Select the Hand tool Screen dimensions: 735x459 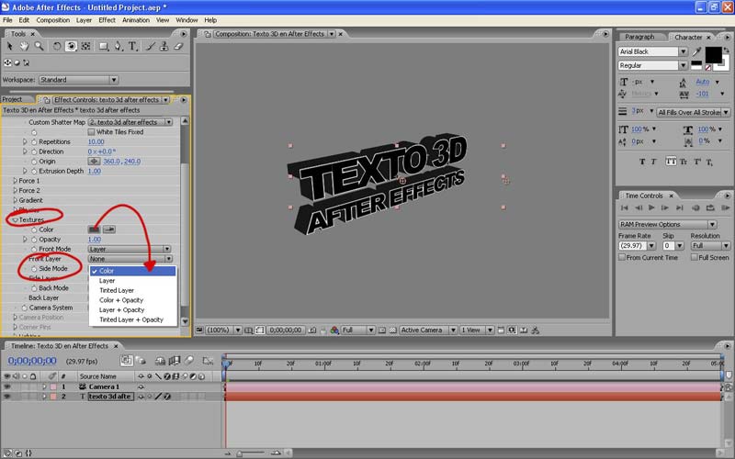24,46
